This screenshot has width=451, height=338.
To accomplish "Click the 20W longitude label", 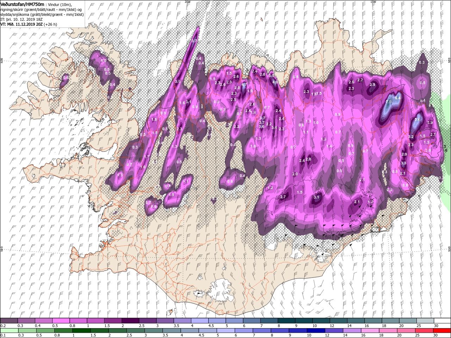I will tap(187, 2).
